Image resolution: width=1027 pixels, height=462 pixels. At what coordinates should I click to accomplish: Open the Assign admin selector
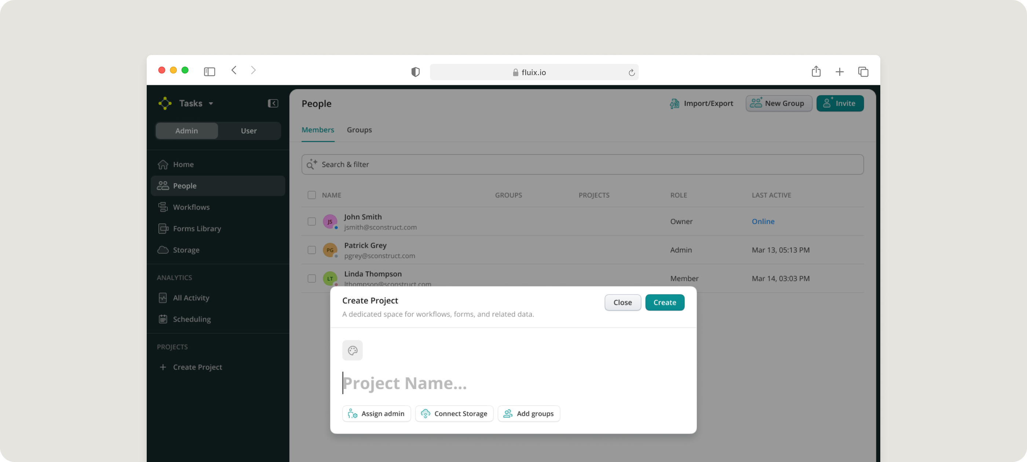pyautogui.click(x=376, y=413)
